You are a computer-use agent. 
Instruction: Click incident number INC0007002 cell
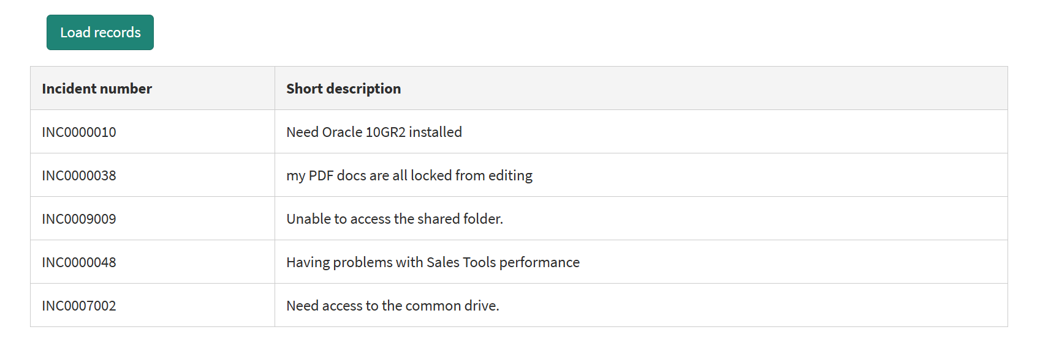coord(79,306)
